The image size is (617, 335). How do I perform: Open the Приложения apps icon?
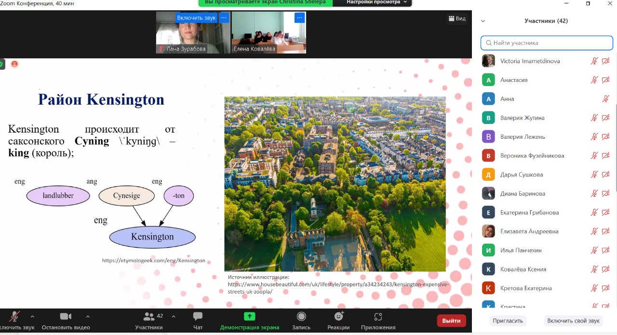click(378, 317)
